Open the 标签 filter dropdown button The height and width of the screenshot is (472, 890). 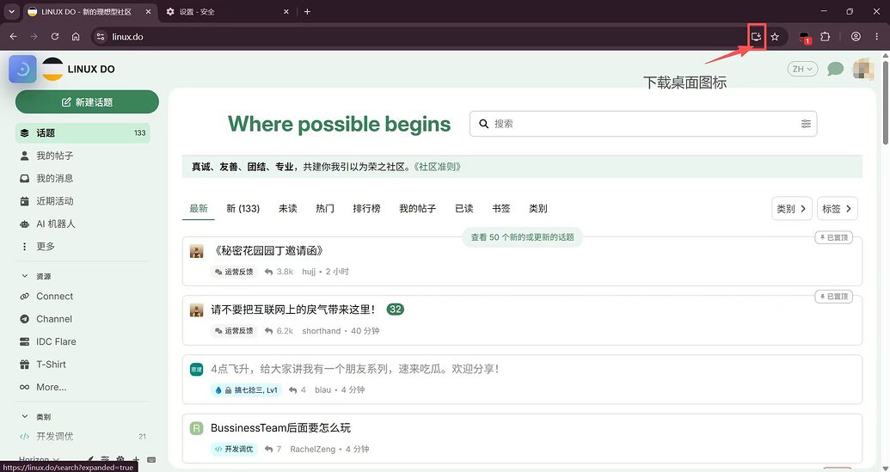[x=838, y=209]
